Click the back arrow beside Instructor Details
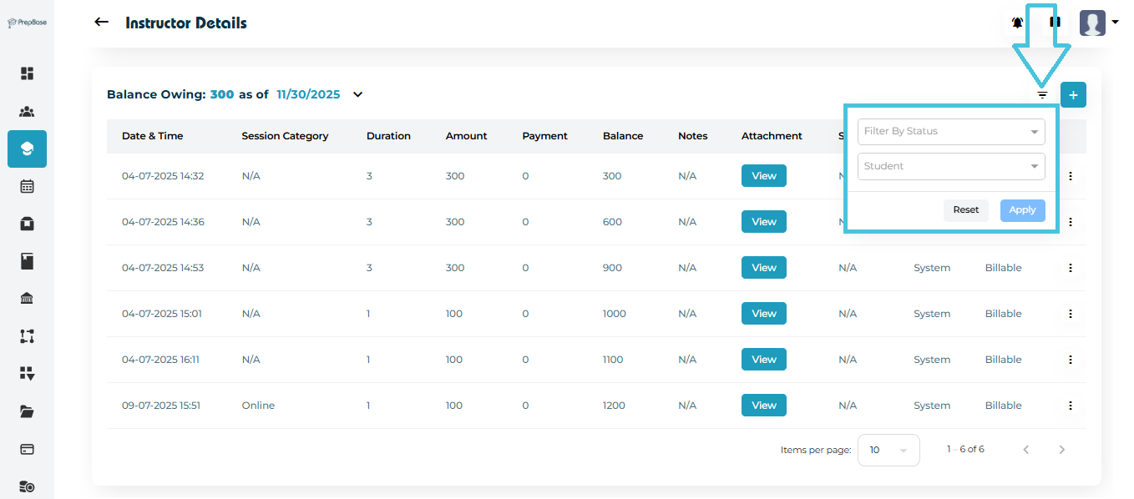Screen dimensions: 1134x499 pos(102,22)
